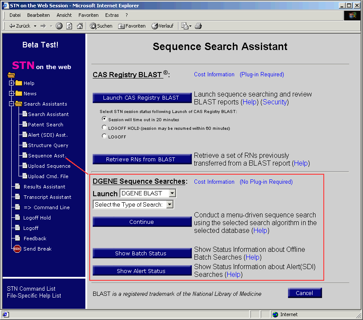The image size is (363, 320).
Task: Click the Home toolbar icon
Action: point(80,26)
